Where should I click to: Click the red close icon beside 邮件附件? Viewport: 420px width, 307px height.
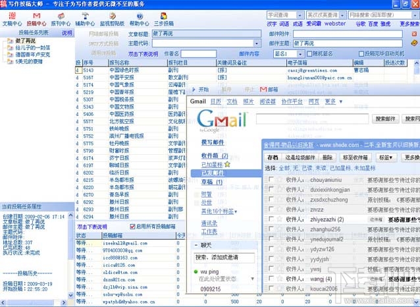coord(414,34)
